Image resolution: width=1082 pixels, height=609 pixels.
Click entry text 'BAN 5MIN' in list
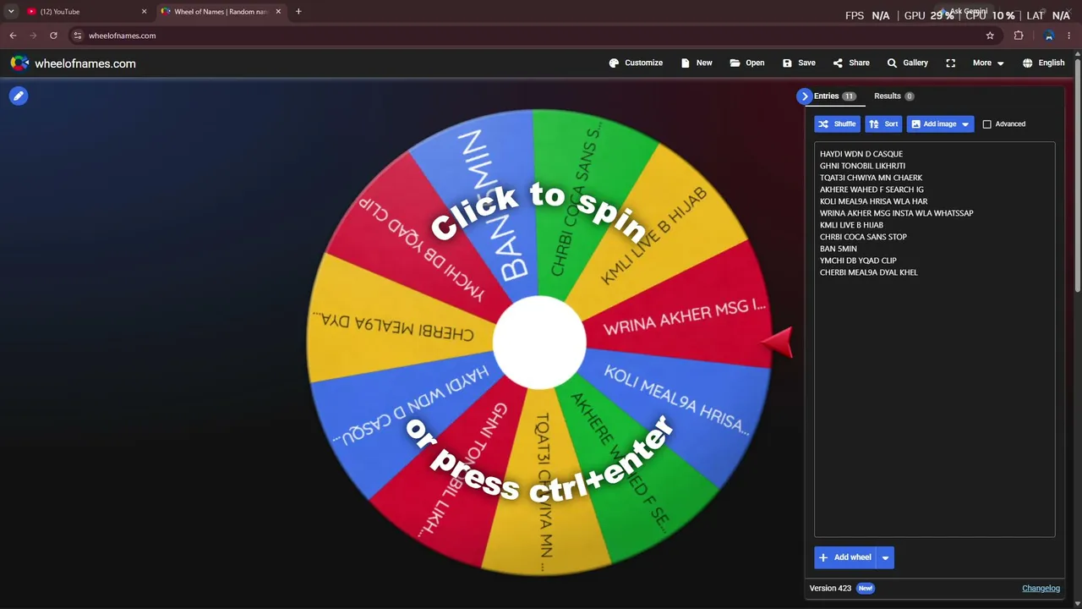[x=838, y=249]
